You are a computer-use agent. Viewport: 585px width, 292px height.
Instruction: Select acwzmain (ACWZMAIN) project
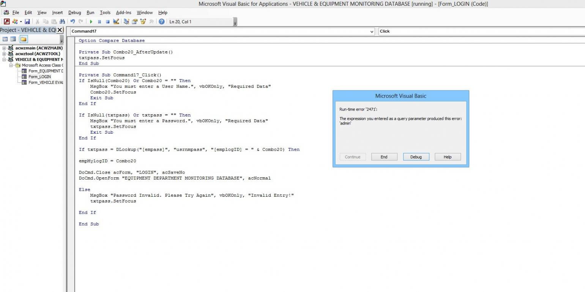click(x=39, y=48)
